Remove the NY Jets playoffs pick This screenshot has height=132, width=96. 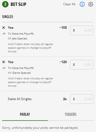(x=4, y=28)
